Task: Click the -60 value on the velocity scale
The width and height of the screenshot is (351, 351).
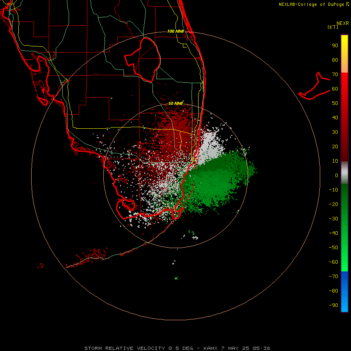Action: click(333, 262)
